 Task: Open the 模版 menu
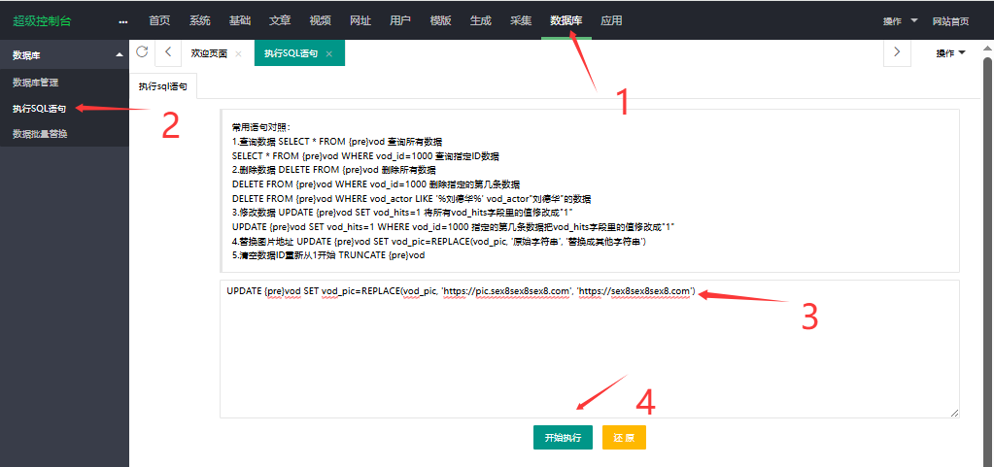click(x=440, y=20)
